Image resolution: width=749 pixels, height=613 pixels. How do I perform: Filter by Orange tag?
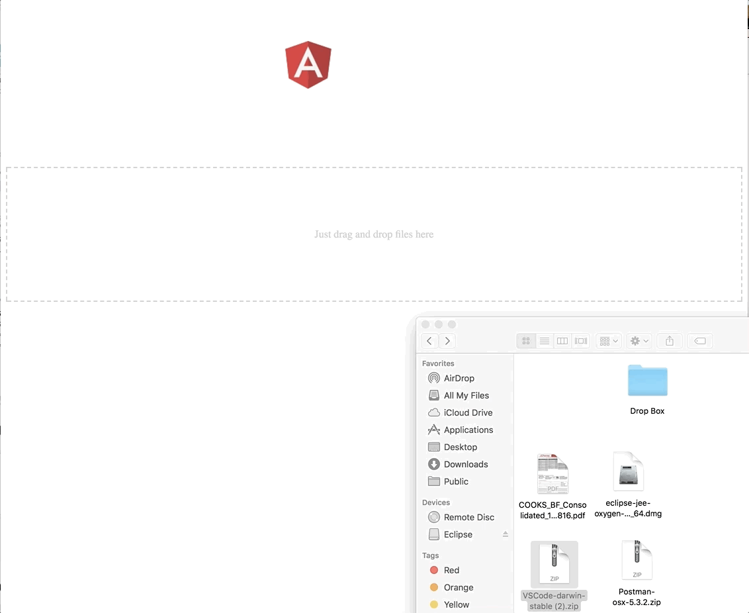pyautogui.click(x=464, y=587)
